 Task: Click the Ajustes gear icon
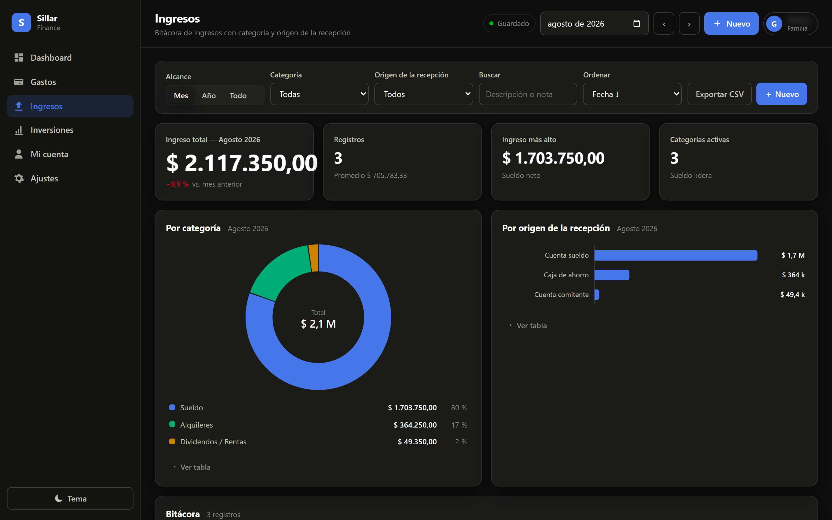pos(19,178)
